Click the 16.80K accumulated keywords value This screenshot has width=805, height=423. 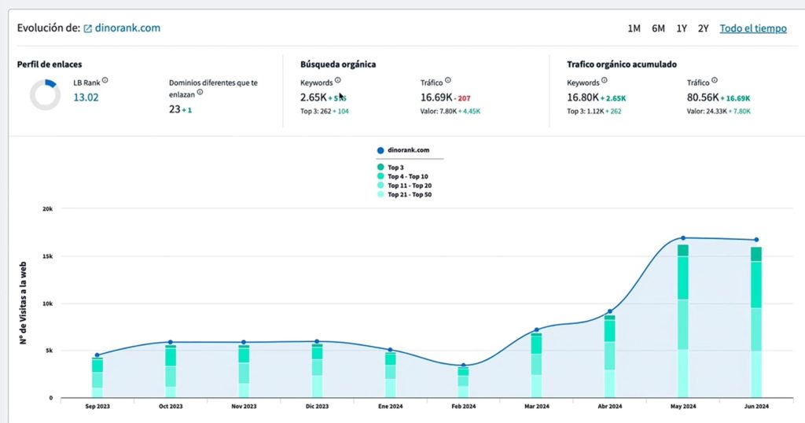583,97
